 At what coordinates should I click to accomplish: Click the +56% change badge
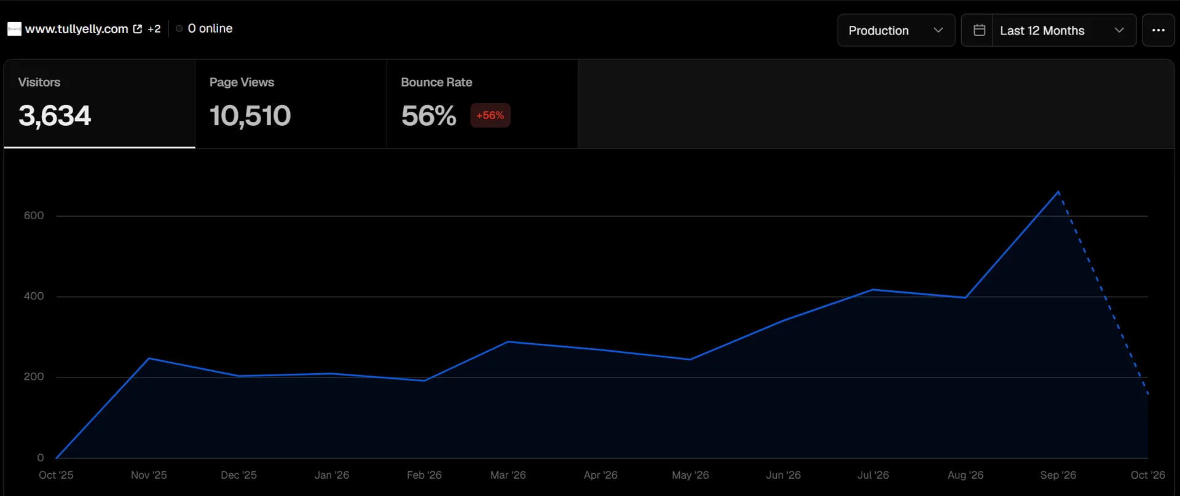pos(490,115)
